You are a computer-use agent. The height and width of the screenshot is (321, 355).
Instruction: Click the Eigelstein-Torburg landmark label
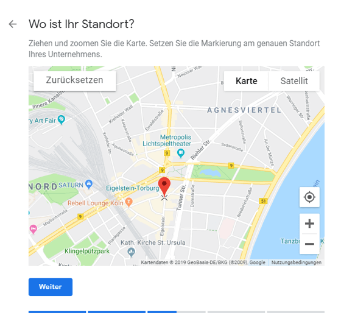(133, 188)
